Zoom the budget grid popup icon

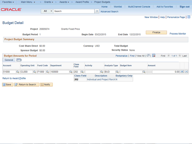pos(148,55)
